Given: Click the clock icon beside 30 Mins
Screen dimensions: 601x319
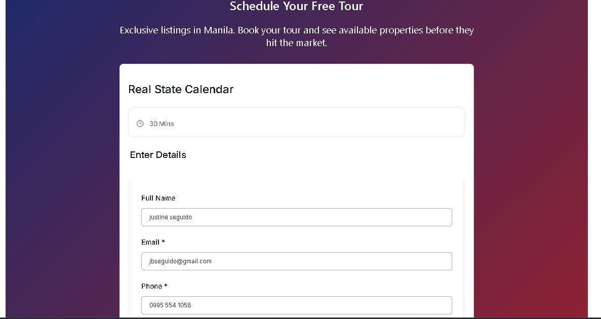Looking at the screenshot, I should click(x=140, y=124).
